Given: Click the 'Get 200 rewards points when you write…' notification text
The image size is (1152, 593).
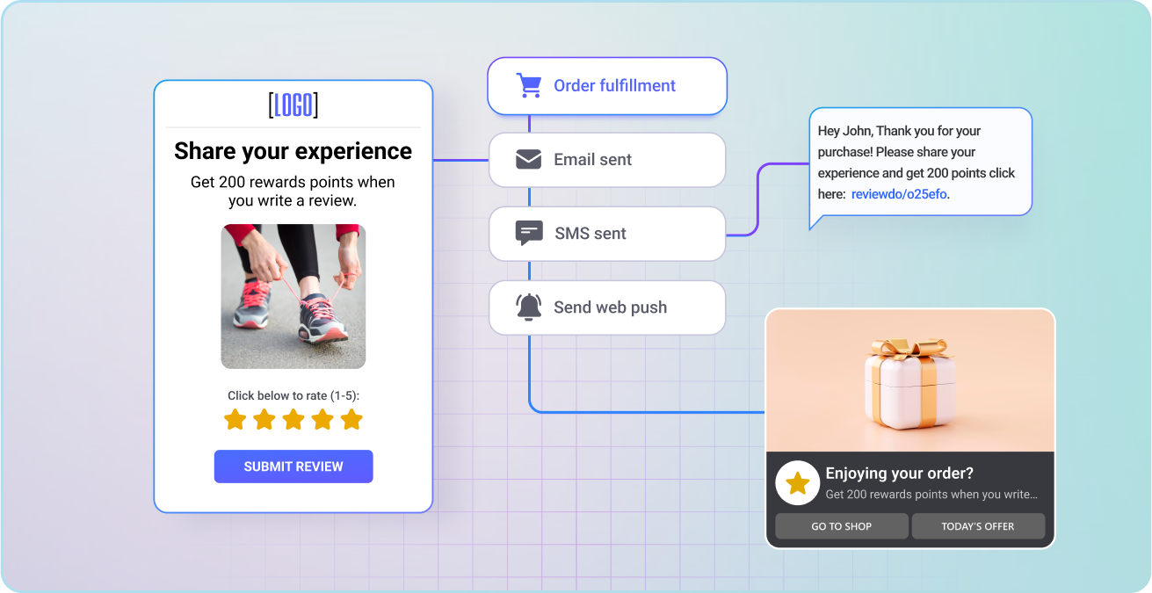Looking at the screenshot, I should (x=931, y=495).
